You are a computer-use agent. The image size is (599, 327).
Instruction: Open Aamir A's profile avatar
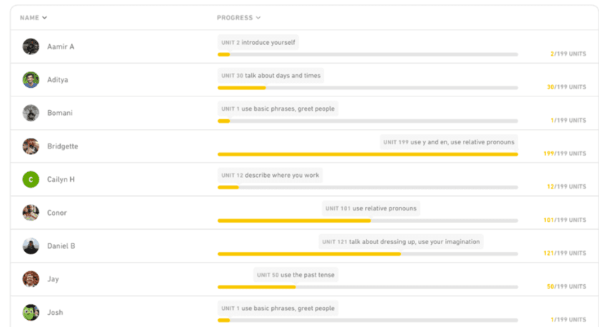click(x=31, y=46)
